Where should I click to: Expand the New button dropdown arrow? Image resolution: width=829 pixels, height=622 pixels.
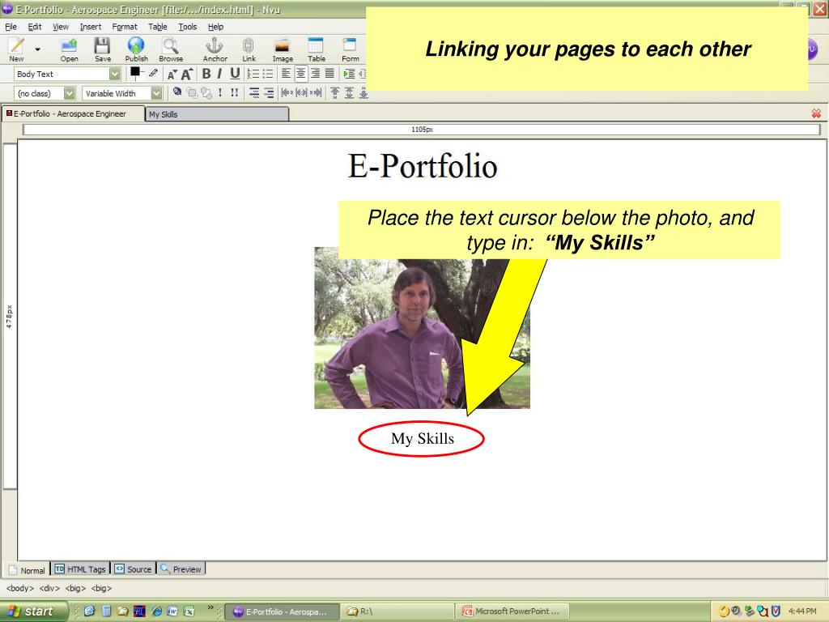[x=37, y=49]
